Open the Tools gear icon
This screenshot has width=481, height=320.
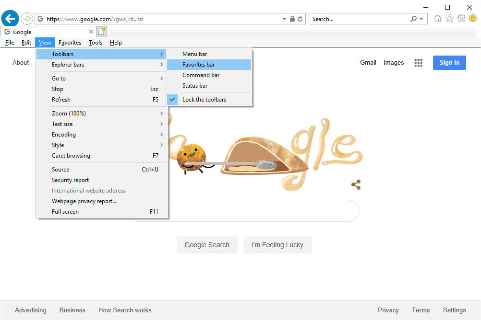pos(461,19)
